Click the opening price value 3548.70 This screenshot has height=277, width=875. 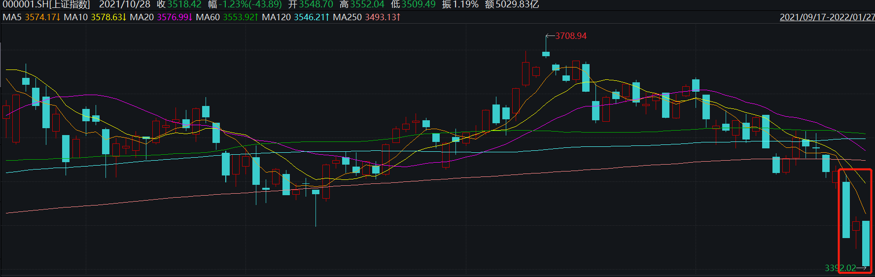pyautogui.click(x=316, y=4)
